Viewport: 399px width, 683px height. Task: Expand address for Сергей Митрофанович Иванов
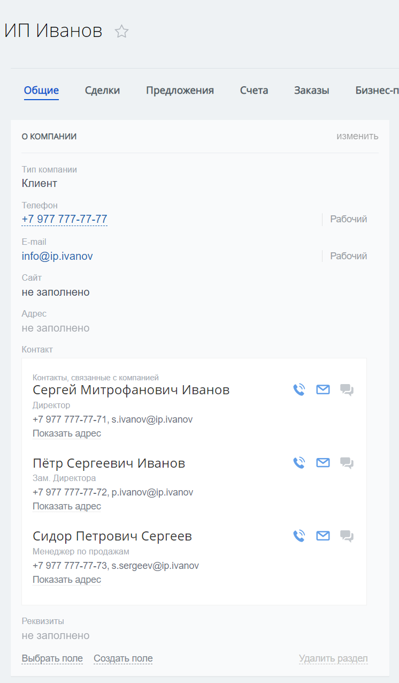(67, 433)
